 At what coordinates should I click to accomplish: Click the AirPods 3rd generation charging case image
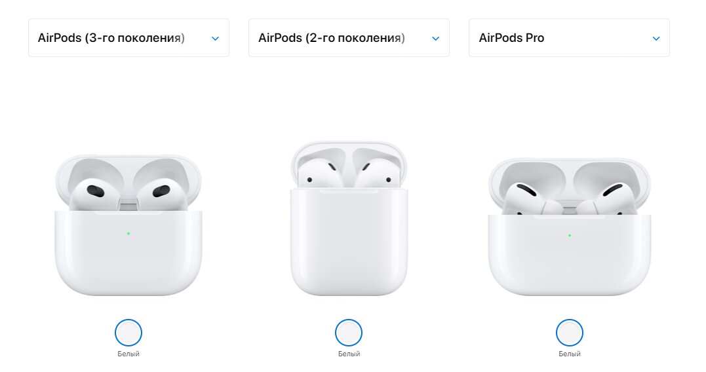point(128,225)
